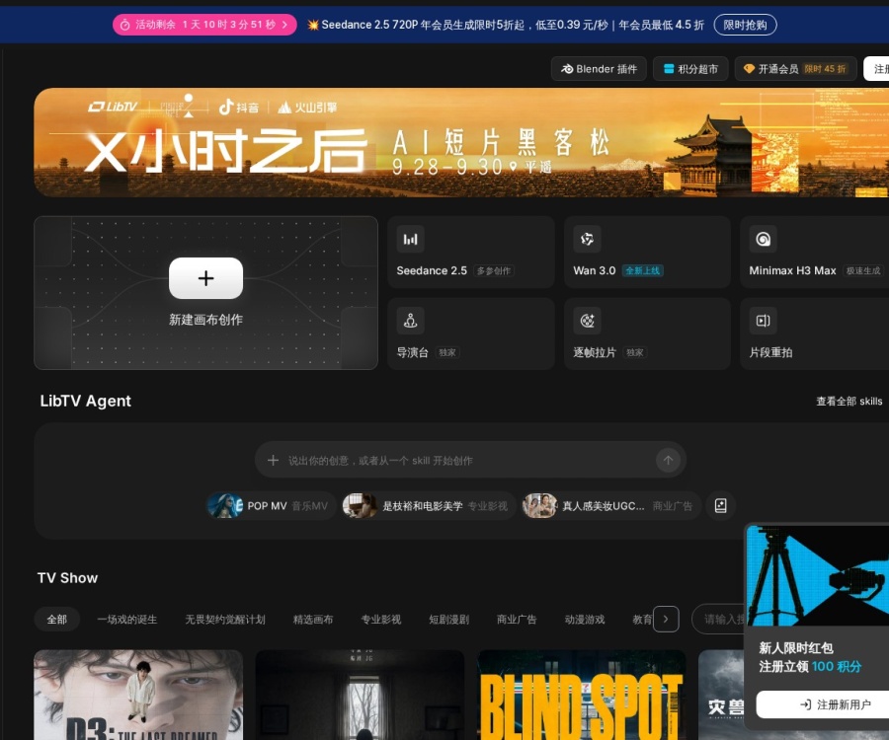Click the 极速生成 tag on Minimax
This screenshot has height=740, width=889.
pyautogui.click(x=863, y=271)
